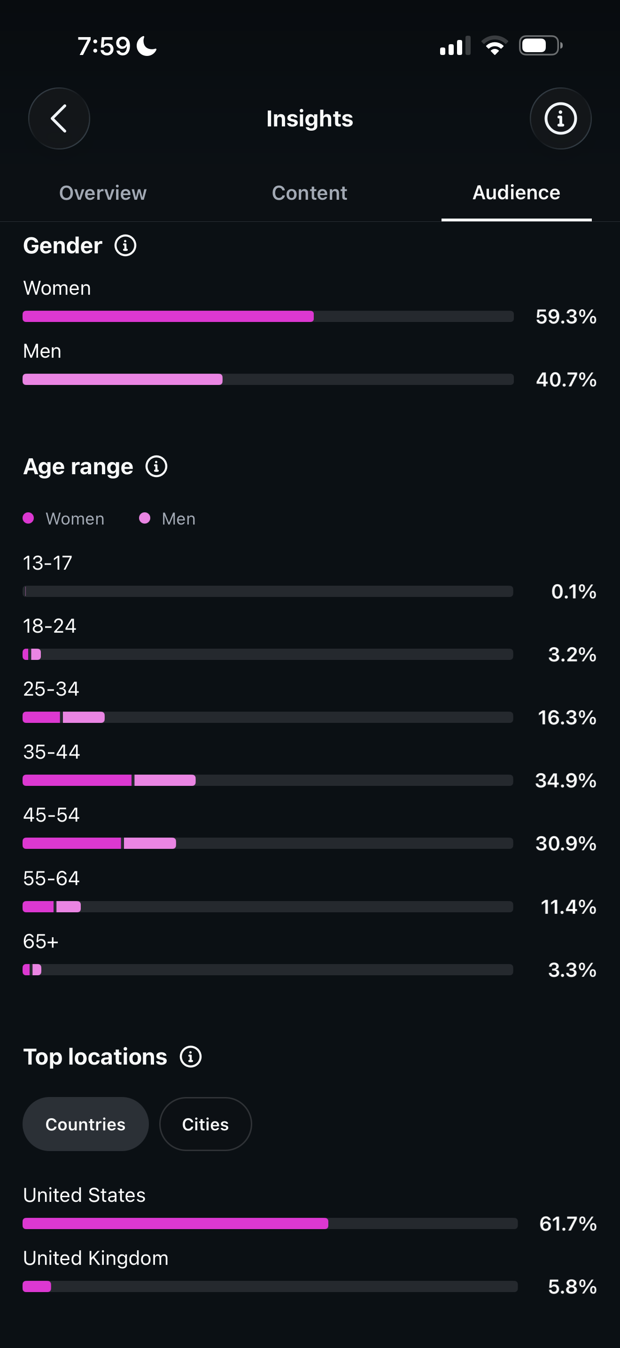Tap the Women gender percentage bar
The image size is (620, 1348).
(268, 317)
